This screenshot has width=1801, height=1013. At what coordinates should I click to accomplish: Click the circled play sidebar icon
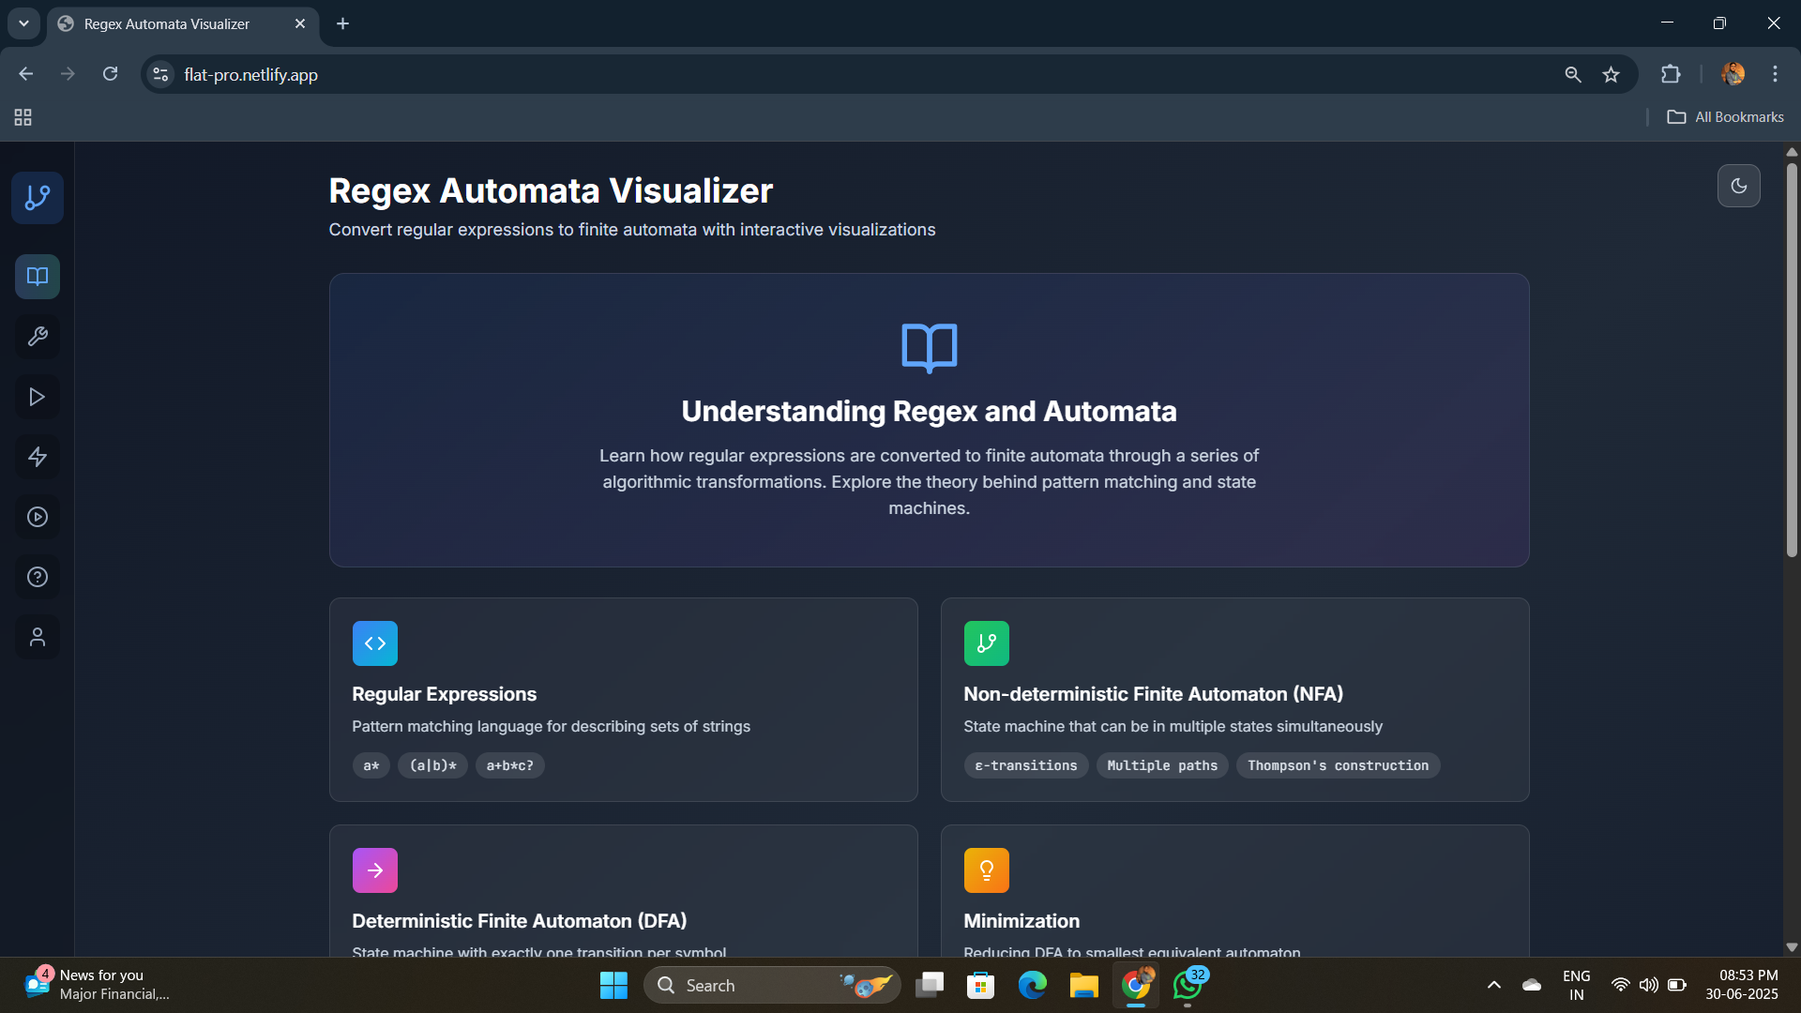click(38, 517)
